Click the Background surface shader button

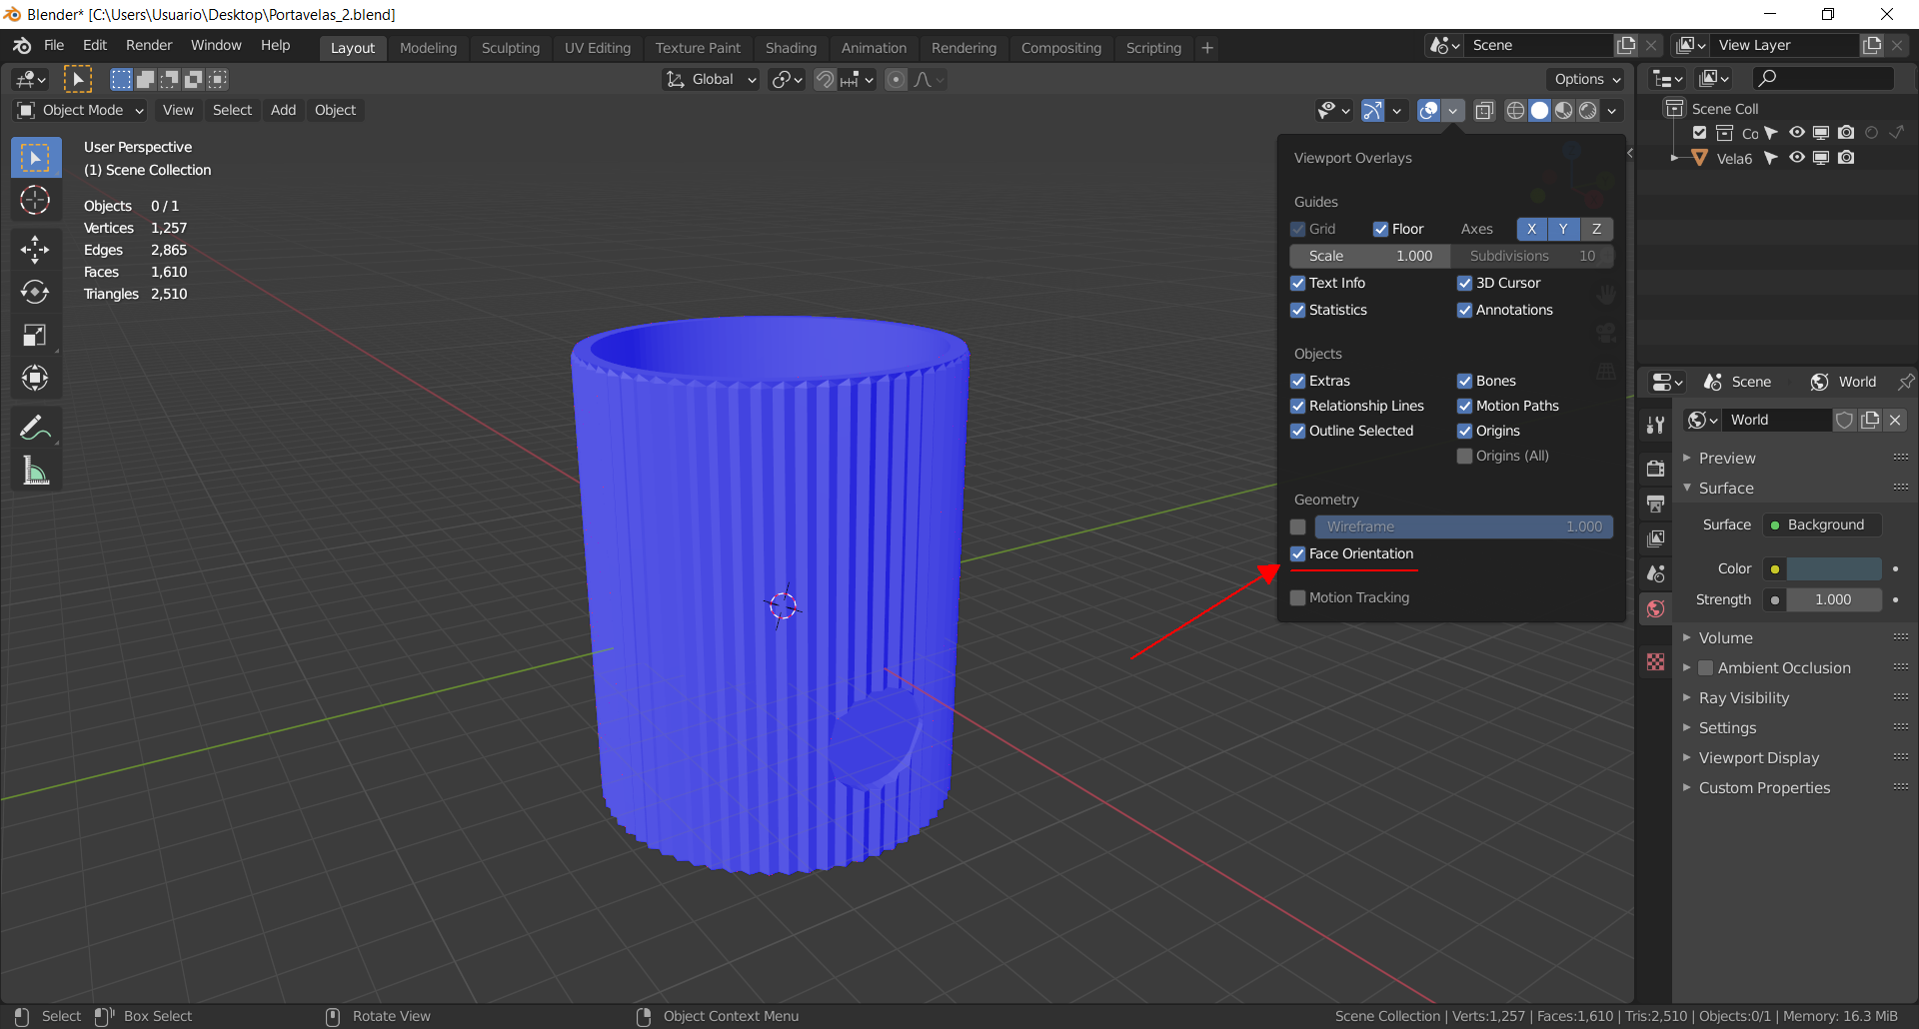(1822, 524)
